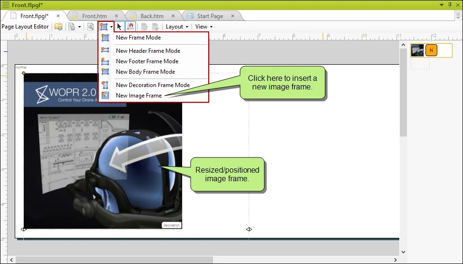Click the New Frame toolbar button icon
The image size is (463, 264).
click(104, 27)
